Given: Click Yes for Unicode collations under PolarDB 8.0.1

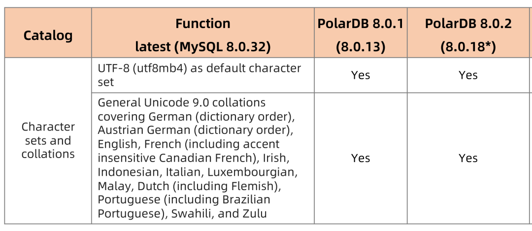Looking at the screenshot, I should point(361,158).
